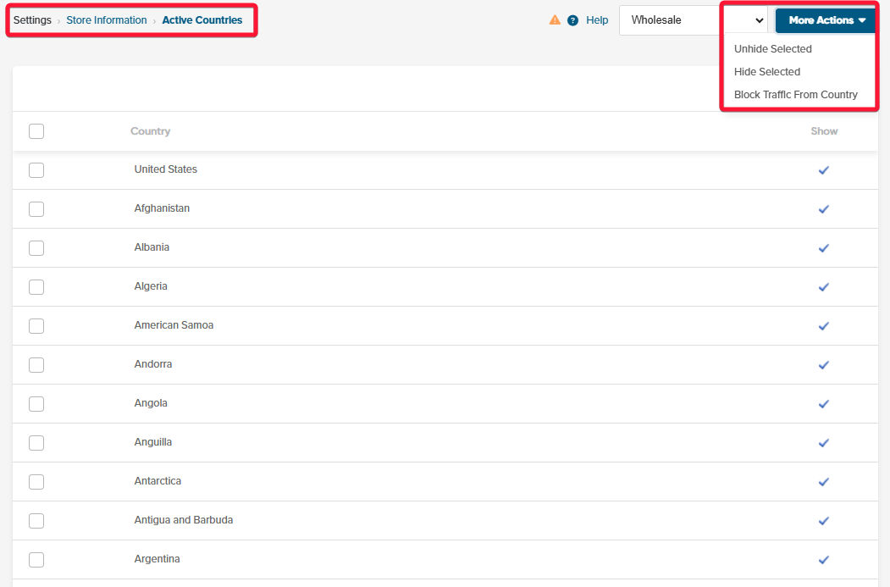Click the Country column header
The width and height of the screenshot is (890, 587).
[x=150, y=131]
